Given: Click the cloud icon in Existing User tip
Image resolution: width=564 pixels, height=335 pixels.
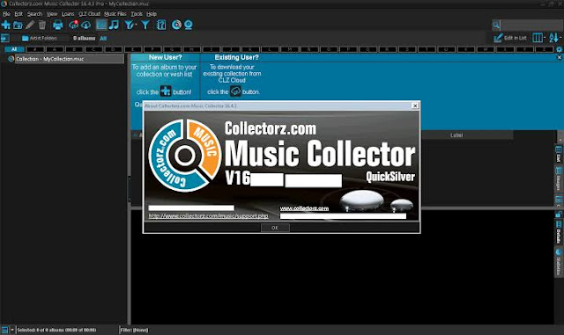Looking at the screenshot, I should click(235, 91).
